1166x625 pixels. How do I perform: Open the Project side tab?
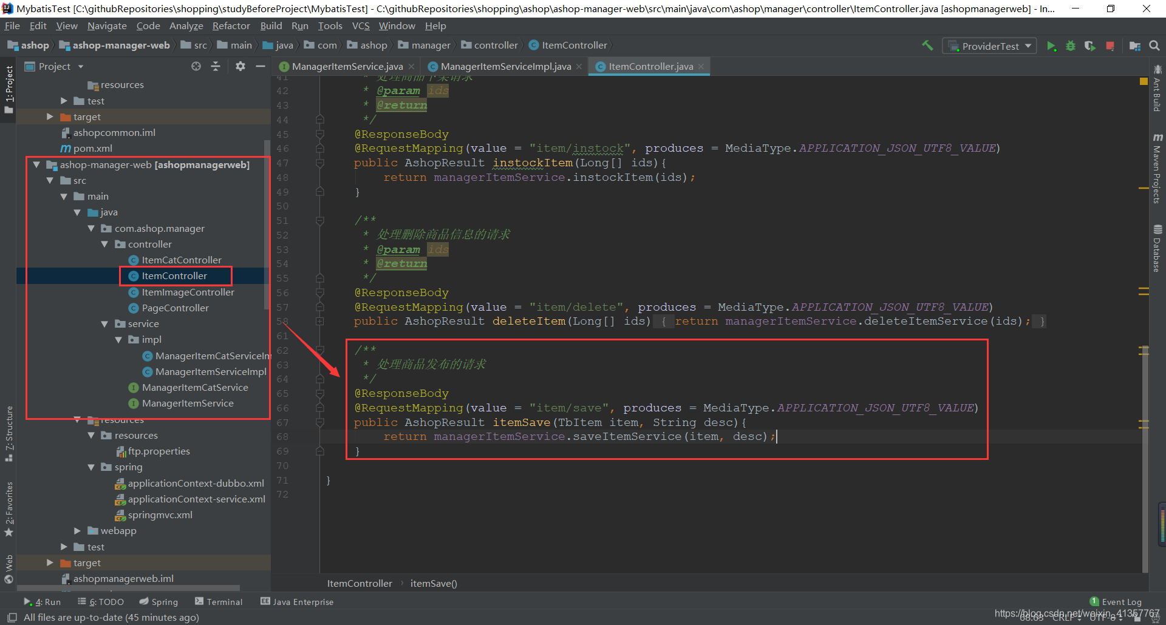click(9, 90)
